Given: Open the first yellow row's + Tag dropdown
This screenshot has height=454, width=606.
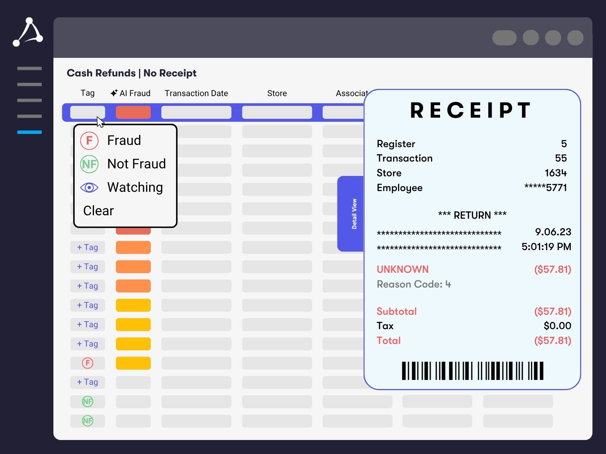Looking at the screenshot, I should pyautogui.click(x=87, y=305).
